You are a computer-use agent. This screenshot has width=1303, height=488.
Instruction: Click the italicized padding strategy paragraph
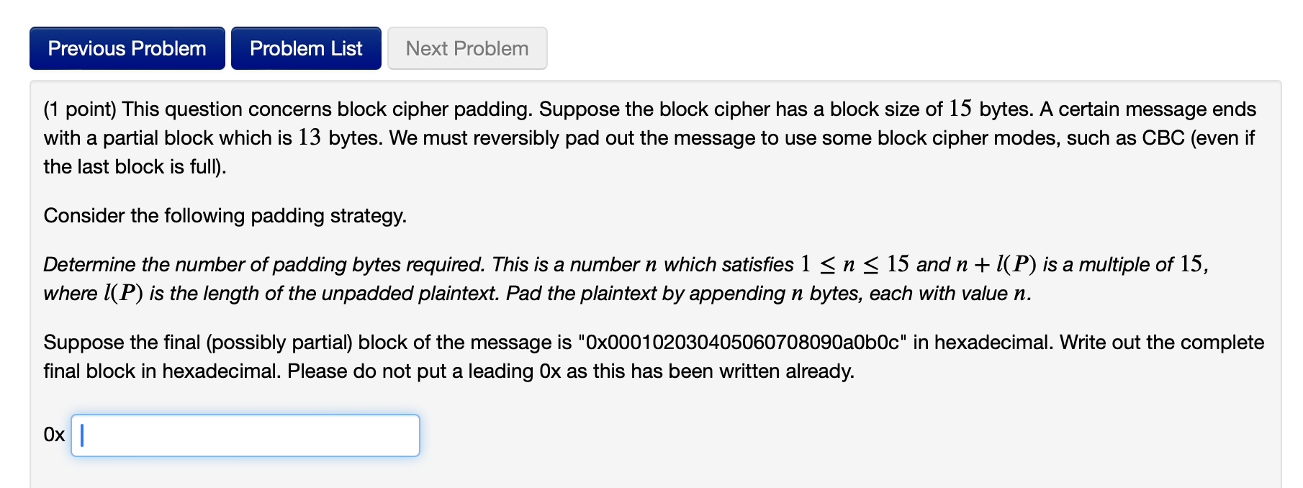[504, 279]
